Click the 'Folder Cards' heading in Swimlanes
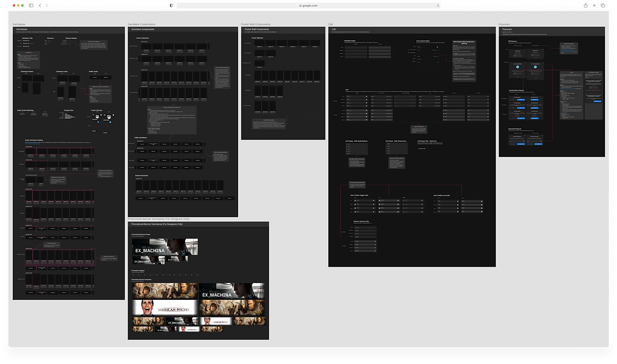 [93, 72]
